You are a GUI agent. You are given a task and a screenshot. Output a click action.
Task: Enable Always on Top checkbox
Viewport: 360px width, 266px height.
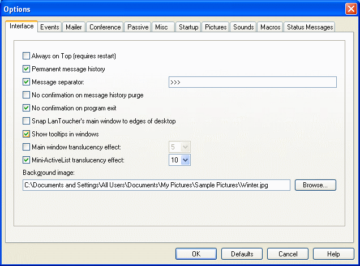(x=26, y=56)
